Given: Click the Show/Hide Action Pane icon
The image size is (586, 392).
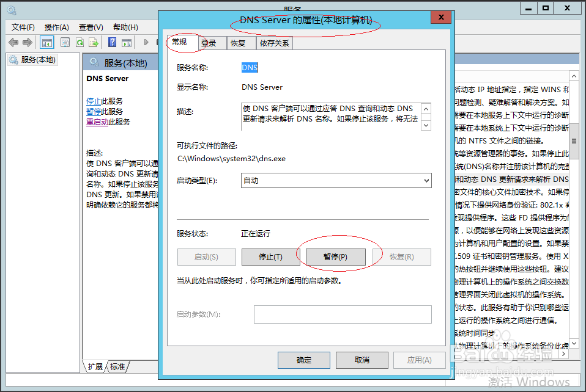Looking at the screenshot, I should (127, 42).
